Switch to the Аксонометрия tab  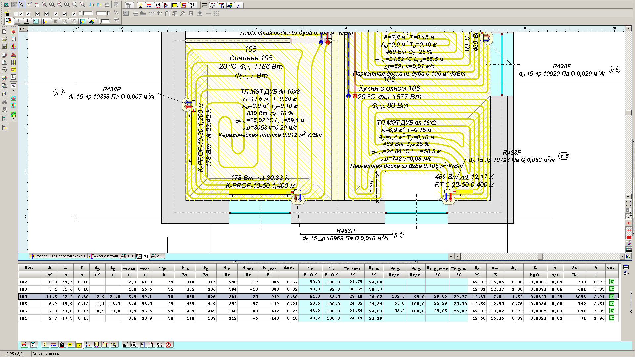coord(103,256)
